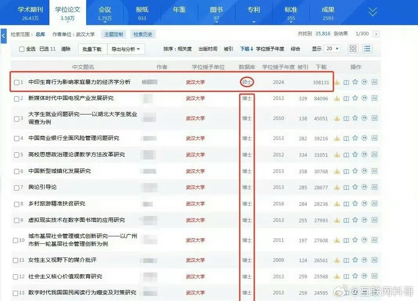Read online icon for 乡村旅游精准扶贫研究
Viewport: 418px width, 301px height.
coord(346,204)
